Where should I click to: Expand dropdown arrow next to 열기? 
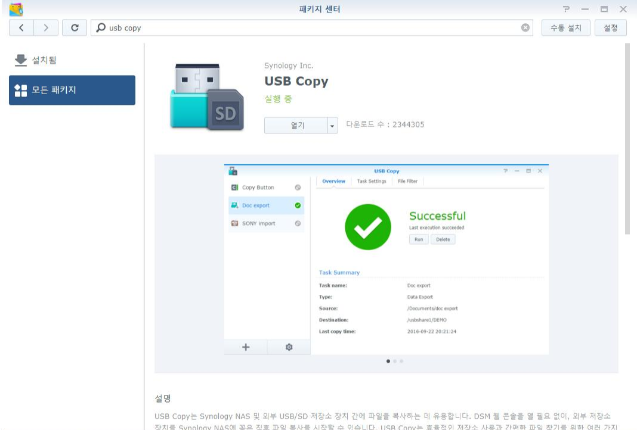332,125
